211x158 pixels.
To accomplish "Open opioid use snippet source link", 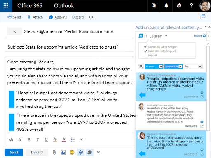I will 202,154.
